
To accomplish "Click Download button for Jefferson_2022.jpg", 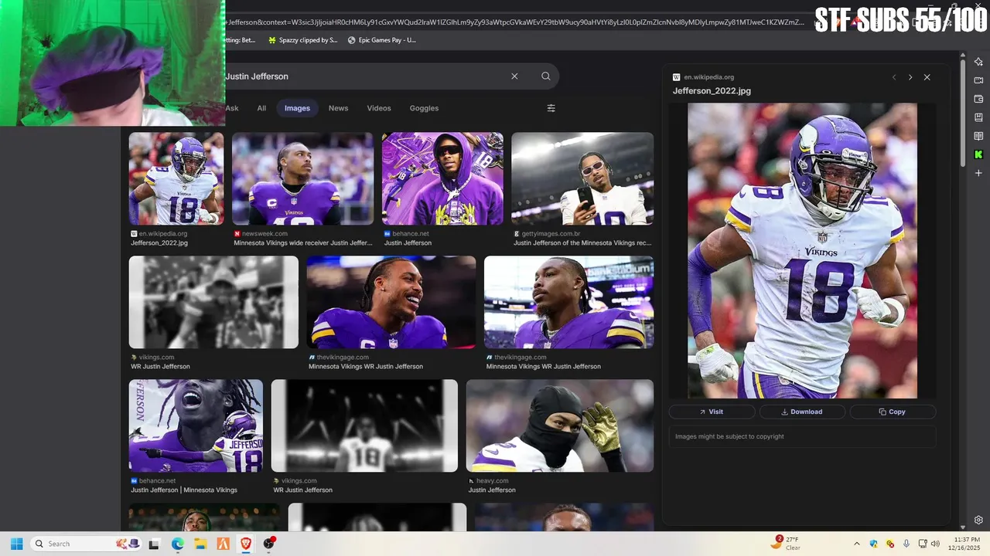I will (802, 412).
